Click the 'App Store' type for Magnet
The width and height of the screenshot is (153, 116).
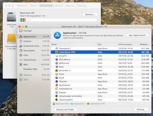coord(102,92)
